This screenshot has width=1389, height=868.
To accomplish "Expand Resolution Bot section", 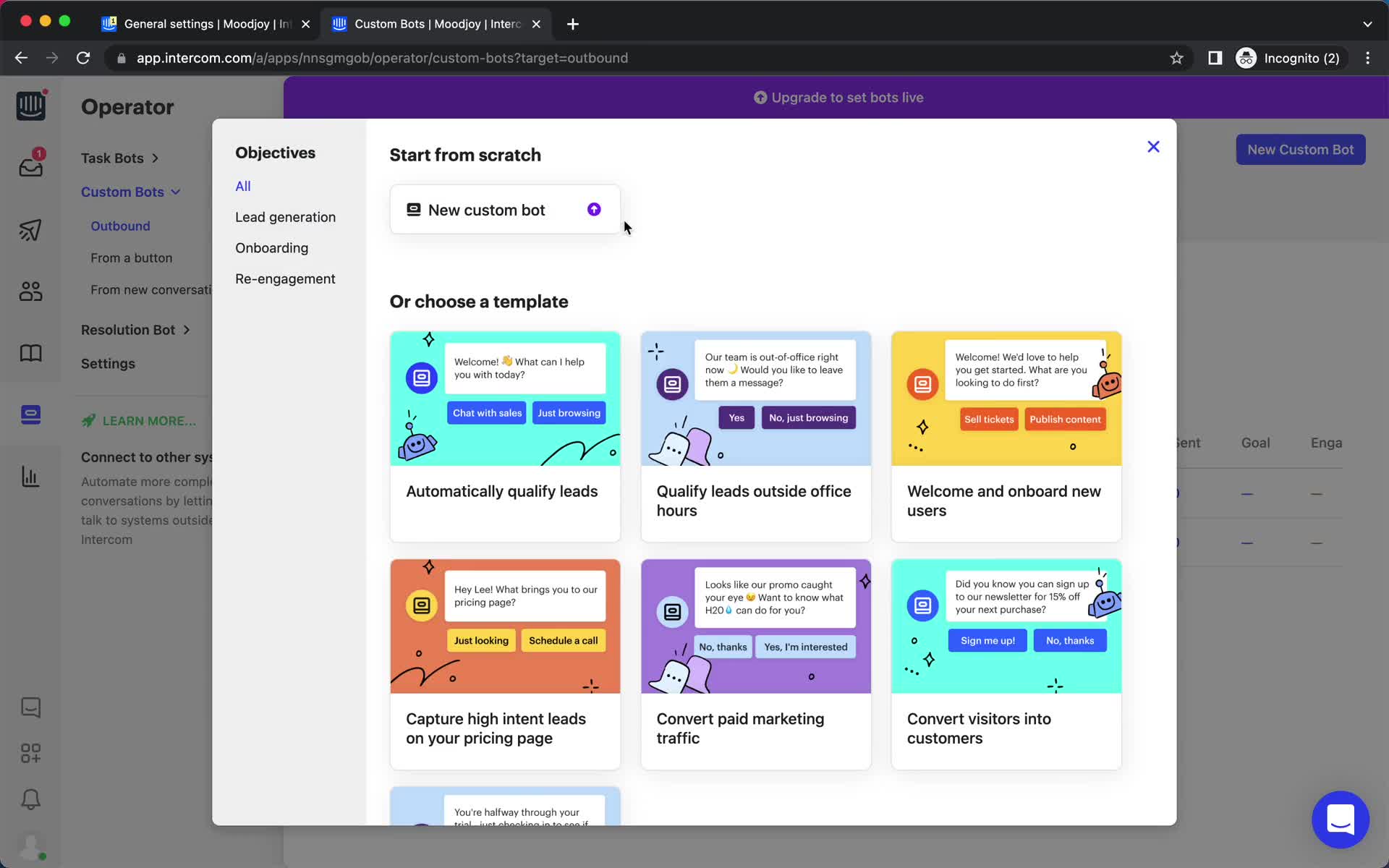I will 136,330.
